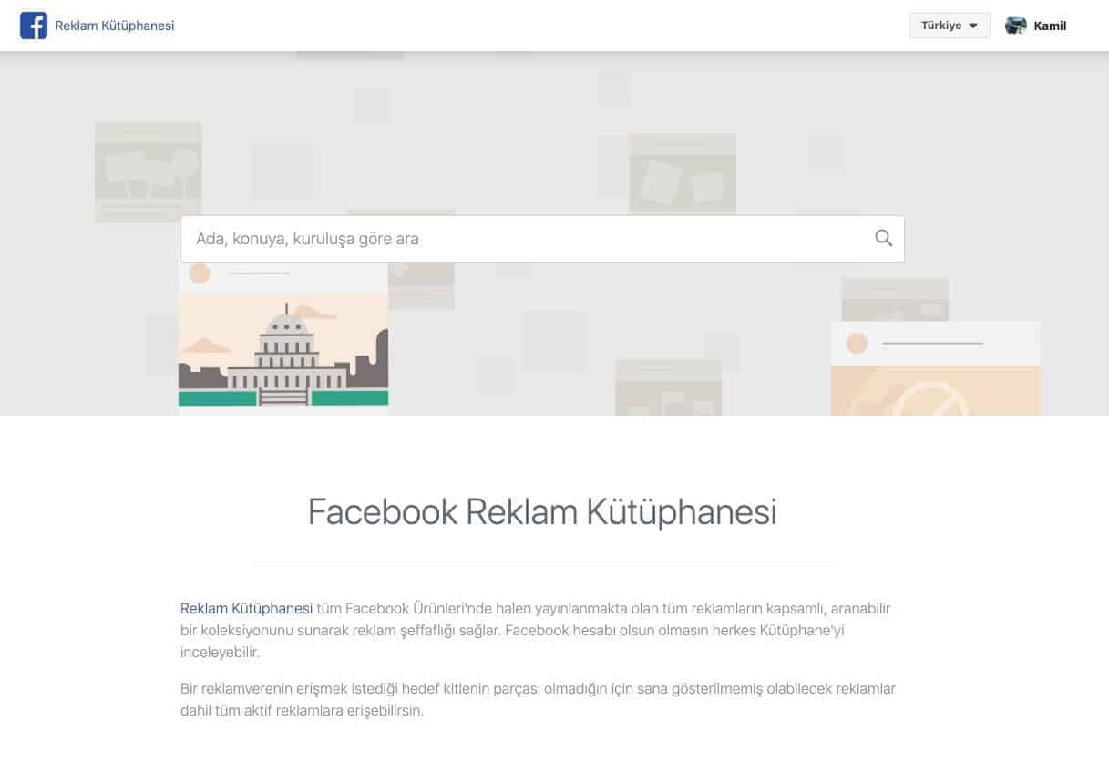Open the Kamil profile name
This screenshot has width=1109, height=773.
[1050, 26]
